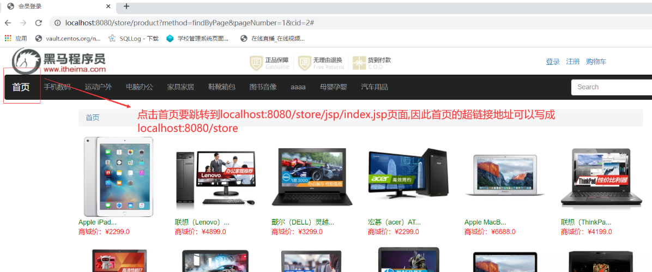
Task: Open the 手机数码 category
Action: pyautogui.click(x=57, y=87)
